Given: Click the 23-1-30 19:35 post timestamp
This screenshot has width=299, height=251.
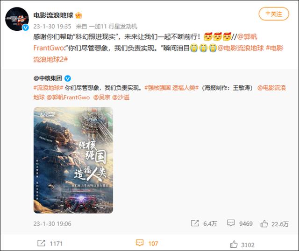Looking at the screenshot, I should click(52, 26).
